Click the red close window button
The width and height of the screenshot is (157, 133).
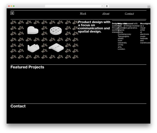pyautogui.click(x=9, y=6)
